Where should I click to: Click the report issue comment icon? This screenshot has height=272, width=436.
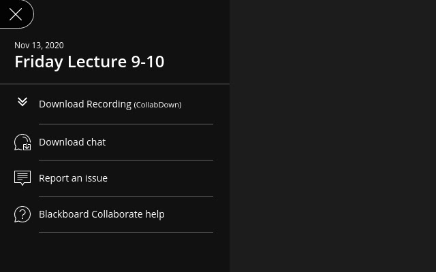point(22,178)
